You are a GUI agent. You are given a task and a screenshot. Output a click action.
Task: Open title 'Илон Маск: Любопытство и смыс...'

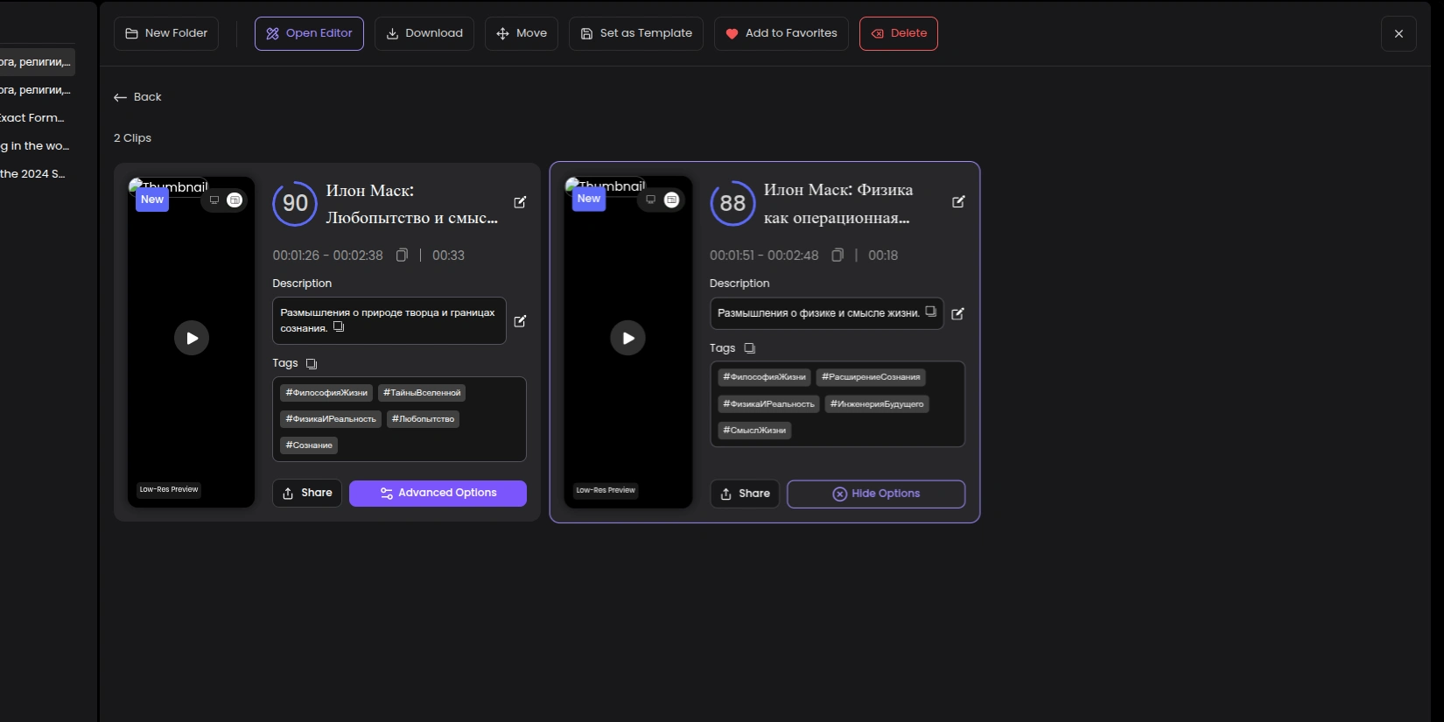412,204
